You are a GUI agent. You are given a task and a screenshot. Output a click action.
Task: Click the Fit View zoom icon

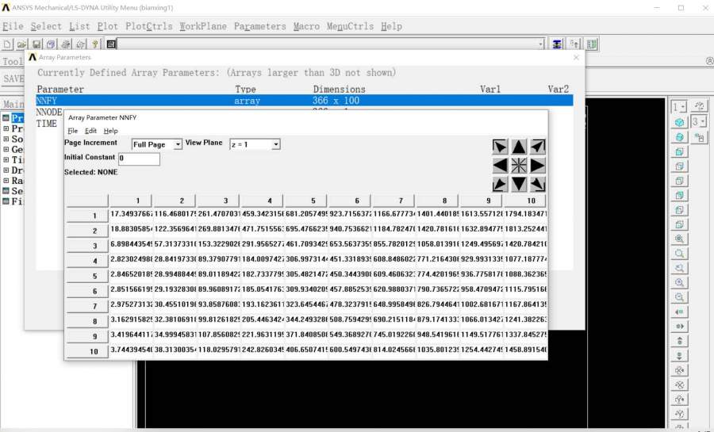click(679, 239)
